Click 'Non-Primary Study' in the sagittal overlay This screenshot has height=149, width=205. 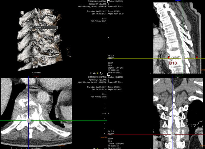(99, 21)
